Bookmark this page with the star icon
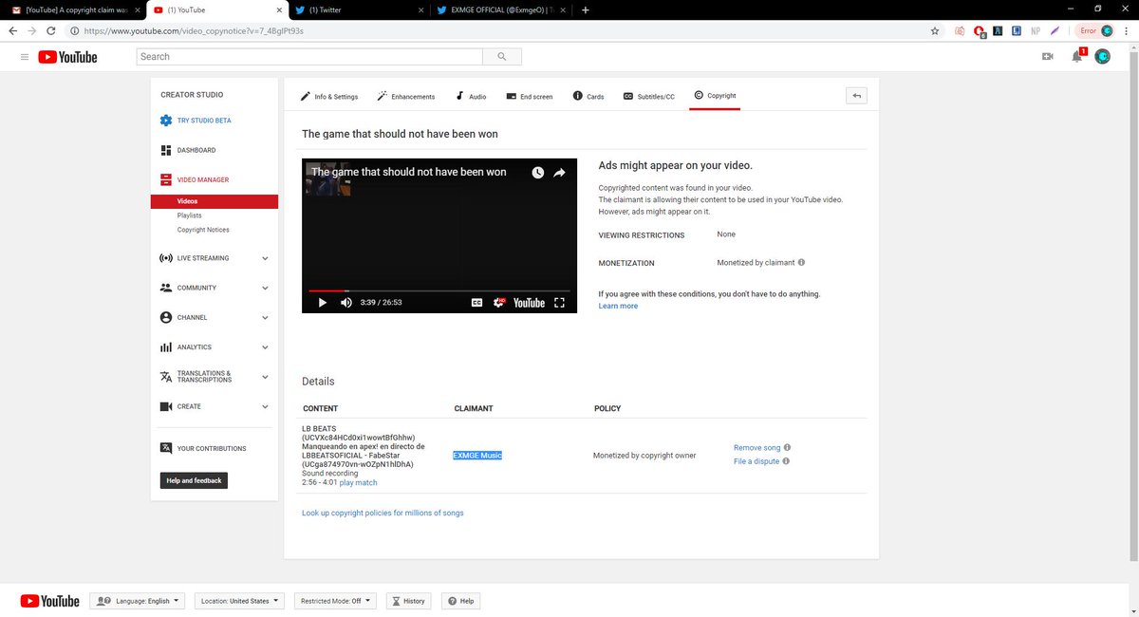Screen dimensions: 1139x617 935,30
